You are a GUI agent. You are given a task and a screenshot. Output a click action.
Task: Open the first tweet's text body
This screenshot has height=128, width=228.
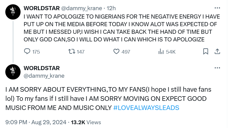pyautogui.click(x=122, y=28)
